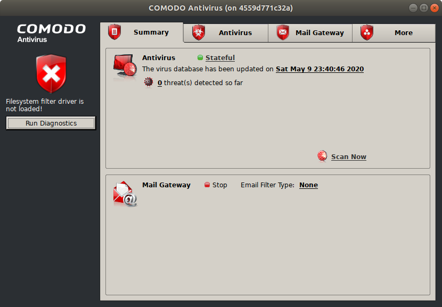This screenshot has width=442, height=307.
Task: Click the red Stop status indicator
Action: (207, 185)
